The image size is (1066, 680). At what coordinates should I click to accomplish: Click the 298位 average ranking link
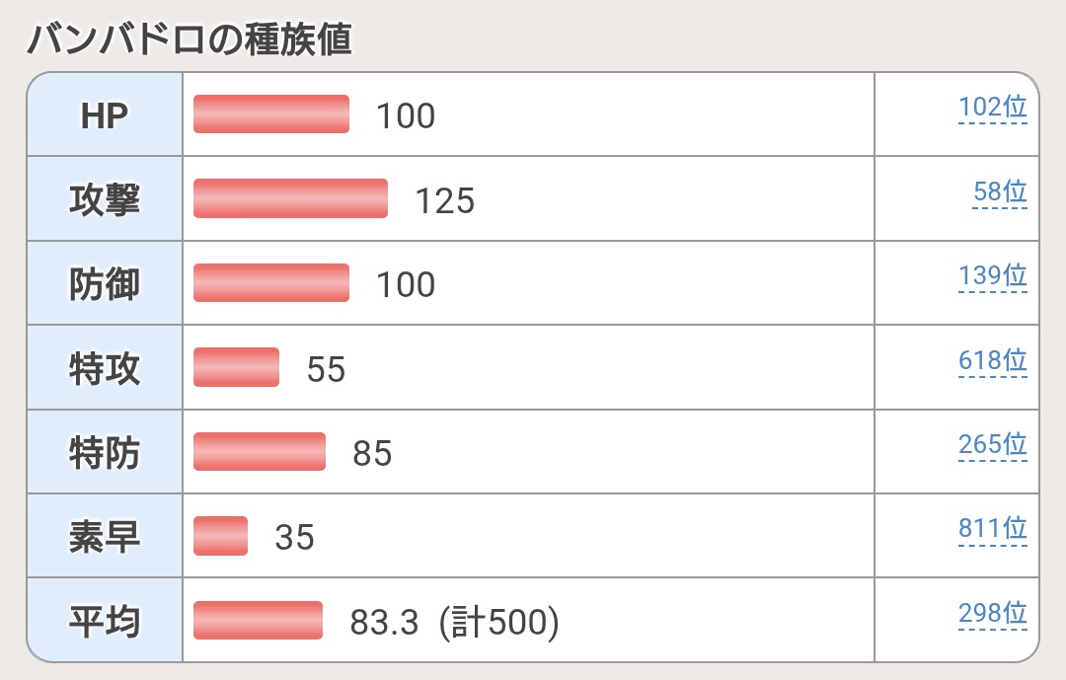point(992,614)
